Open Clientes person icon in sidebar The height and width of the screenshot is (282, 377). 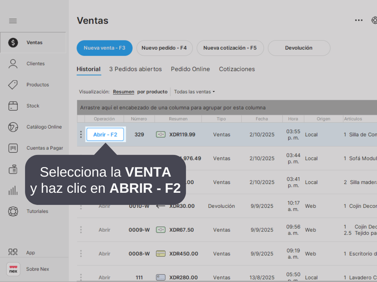pos(13,64)
